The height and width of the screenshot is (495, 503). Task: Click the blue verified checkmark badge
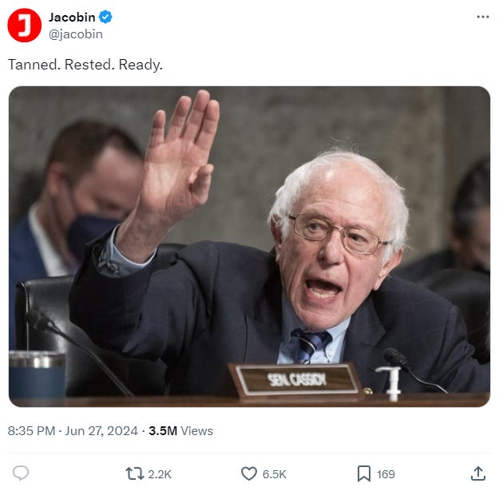[x=105, y=17]
